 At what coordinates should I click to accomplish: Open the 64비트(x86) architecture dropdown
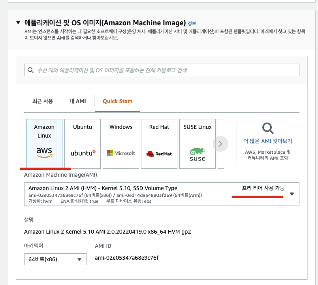pos(55,259)
